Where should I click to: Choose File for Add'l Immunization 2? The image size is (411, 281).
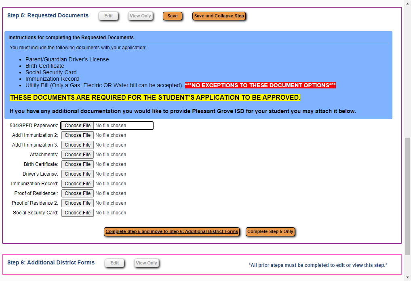click(78, 135)
